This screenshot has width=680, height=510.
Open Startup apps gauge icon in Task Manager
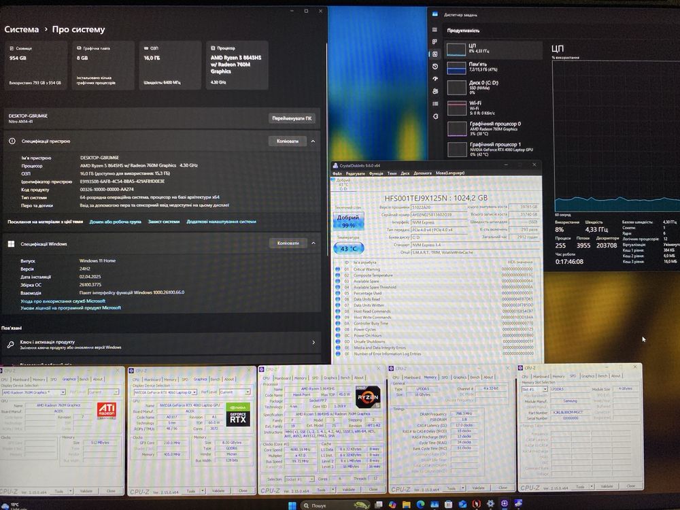coord(435,79)
